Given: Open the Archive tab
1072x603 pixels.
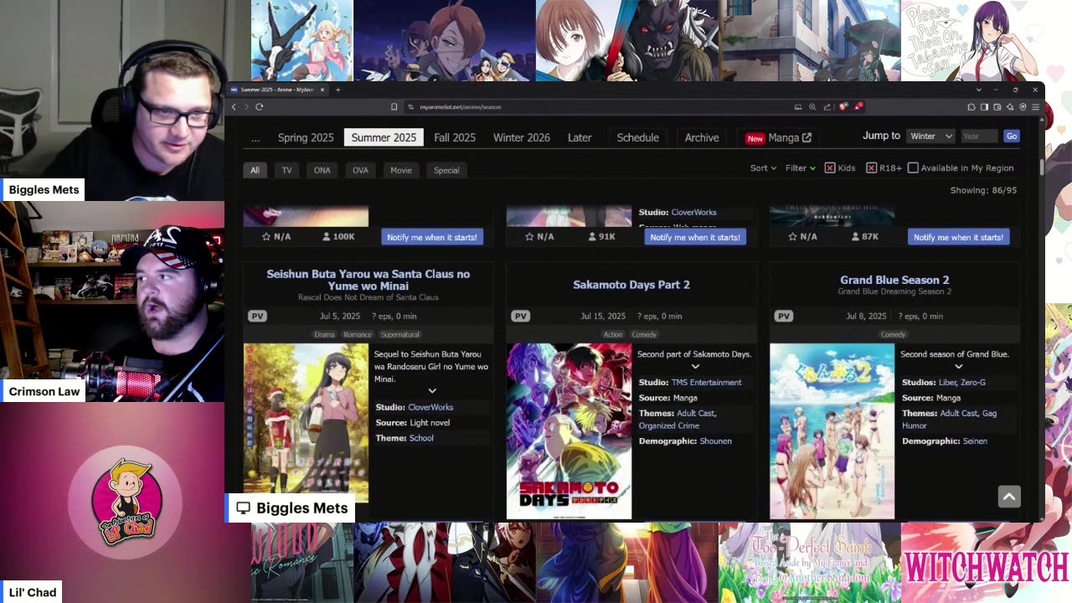Looking at the screenshot, I should [x=702, y=137].
